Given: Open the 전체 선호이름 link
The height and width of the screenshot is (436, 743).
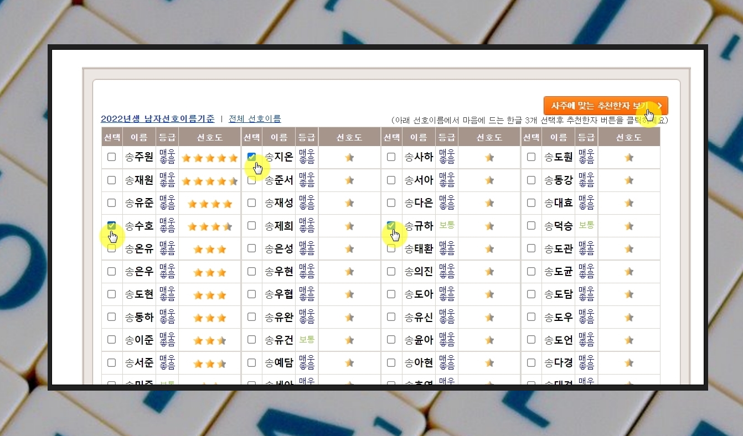Looking at the screenshot, I should (255, 118).
